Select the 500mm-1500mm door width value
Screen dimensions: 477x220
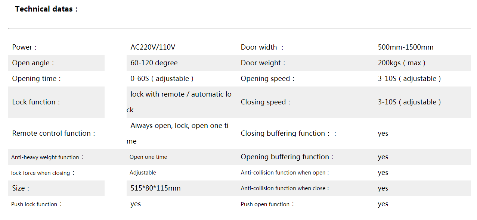tap(406, 47)
